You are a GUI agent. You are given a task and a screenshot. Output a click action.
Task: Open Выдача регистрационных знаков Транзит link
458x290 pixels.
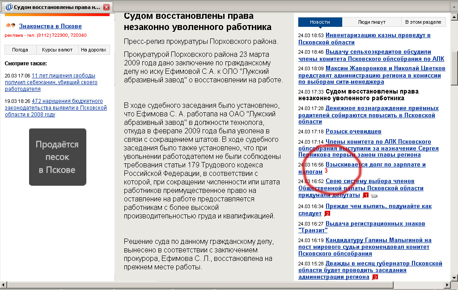(x=361, y=227)
